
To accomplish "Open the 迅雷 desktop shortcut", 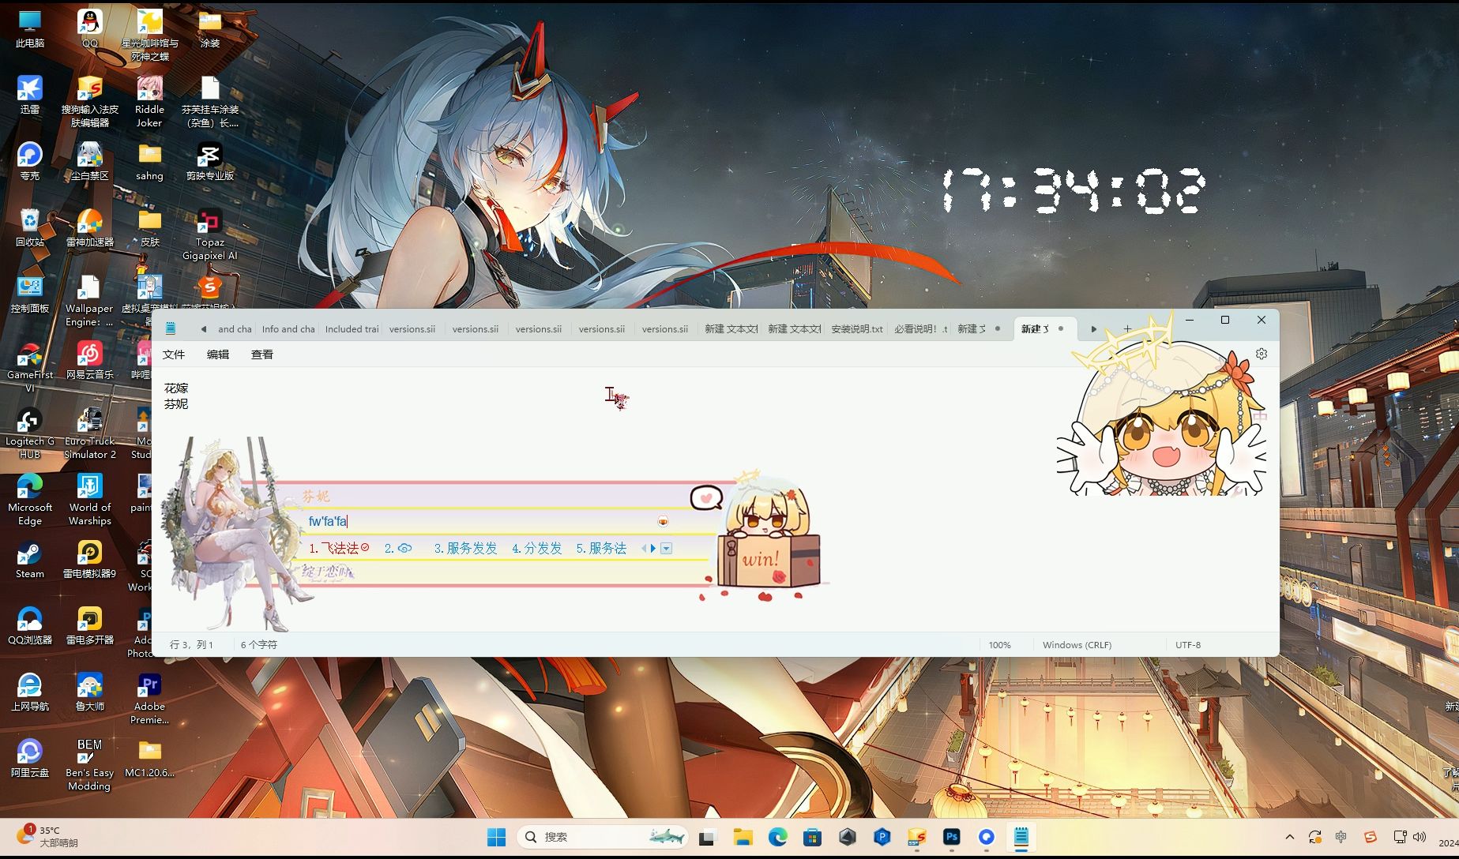I will pos(30,95).
